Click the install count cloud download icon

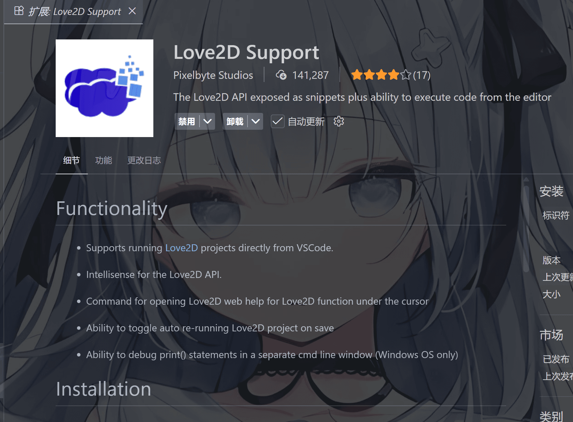click(x=281, y=75)
